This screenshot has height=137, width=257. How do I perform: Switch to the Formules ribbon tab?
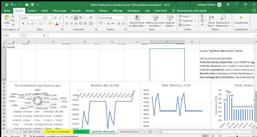76,11
